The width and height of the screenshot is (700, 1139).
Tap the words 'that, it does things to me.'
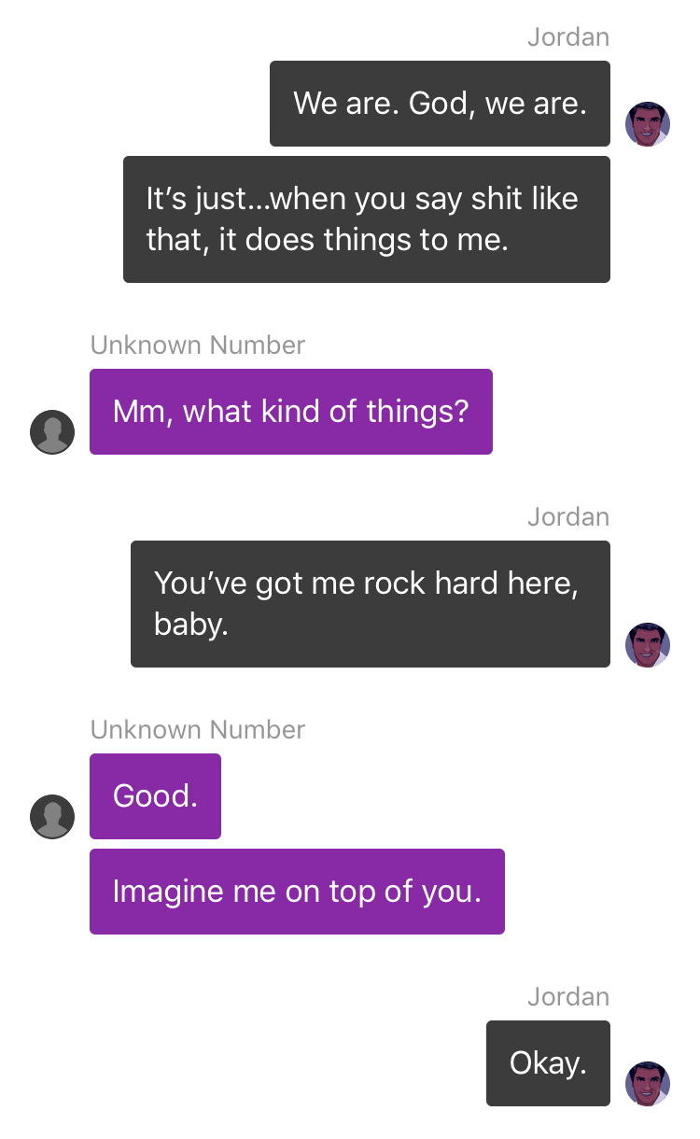[328, 241]
